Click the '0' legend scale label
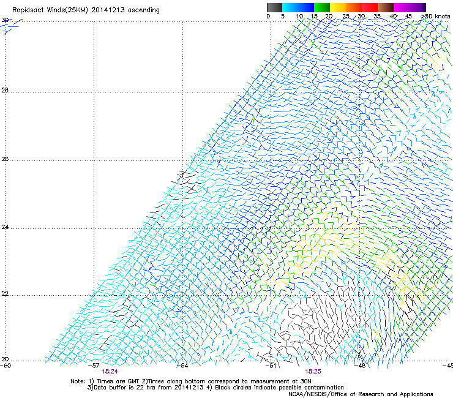The width and height of the screenshot is (453, 398). click(x=268, y=17)
